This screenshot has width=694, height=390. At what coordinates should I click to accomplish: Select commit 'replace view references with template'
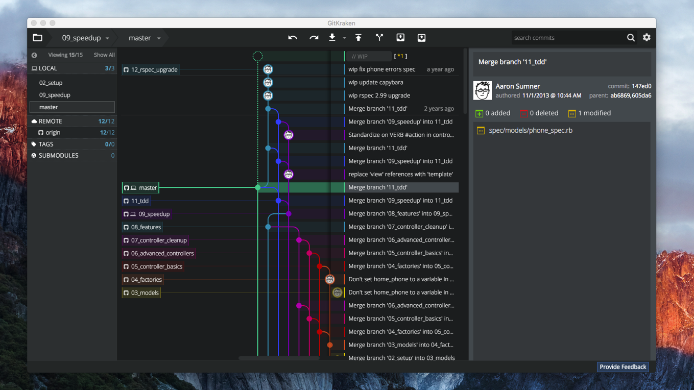click(x=401, y=175)
